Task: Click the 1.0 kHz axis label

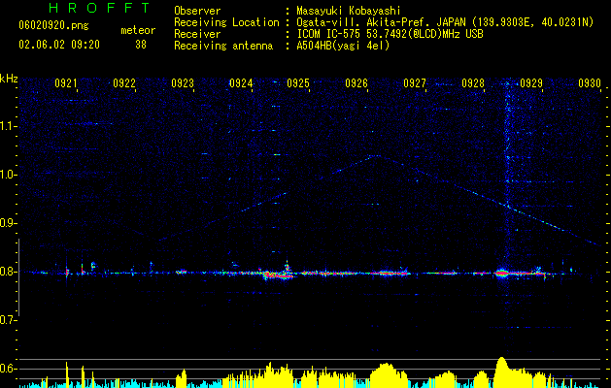Action: pyautogui.click(x=9, y=175)
